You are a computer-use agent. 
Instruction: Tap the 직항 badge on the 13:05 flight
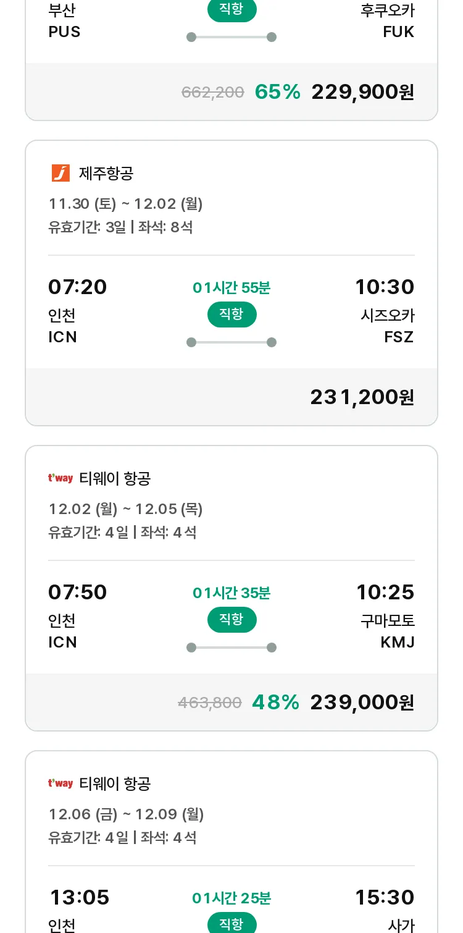(231, 924)
